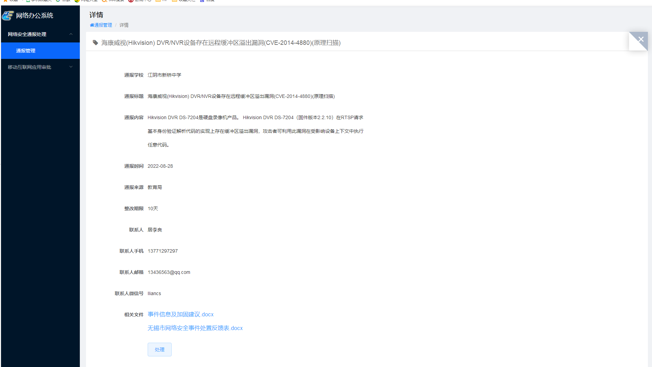Click the 通报学校 label
652x367 pixels.
134,75
